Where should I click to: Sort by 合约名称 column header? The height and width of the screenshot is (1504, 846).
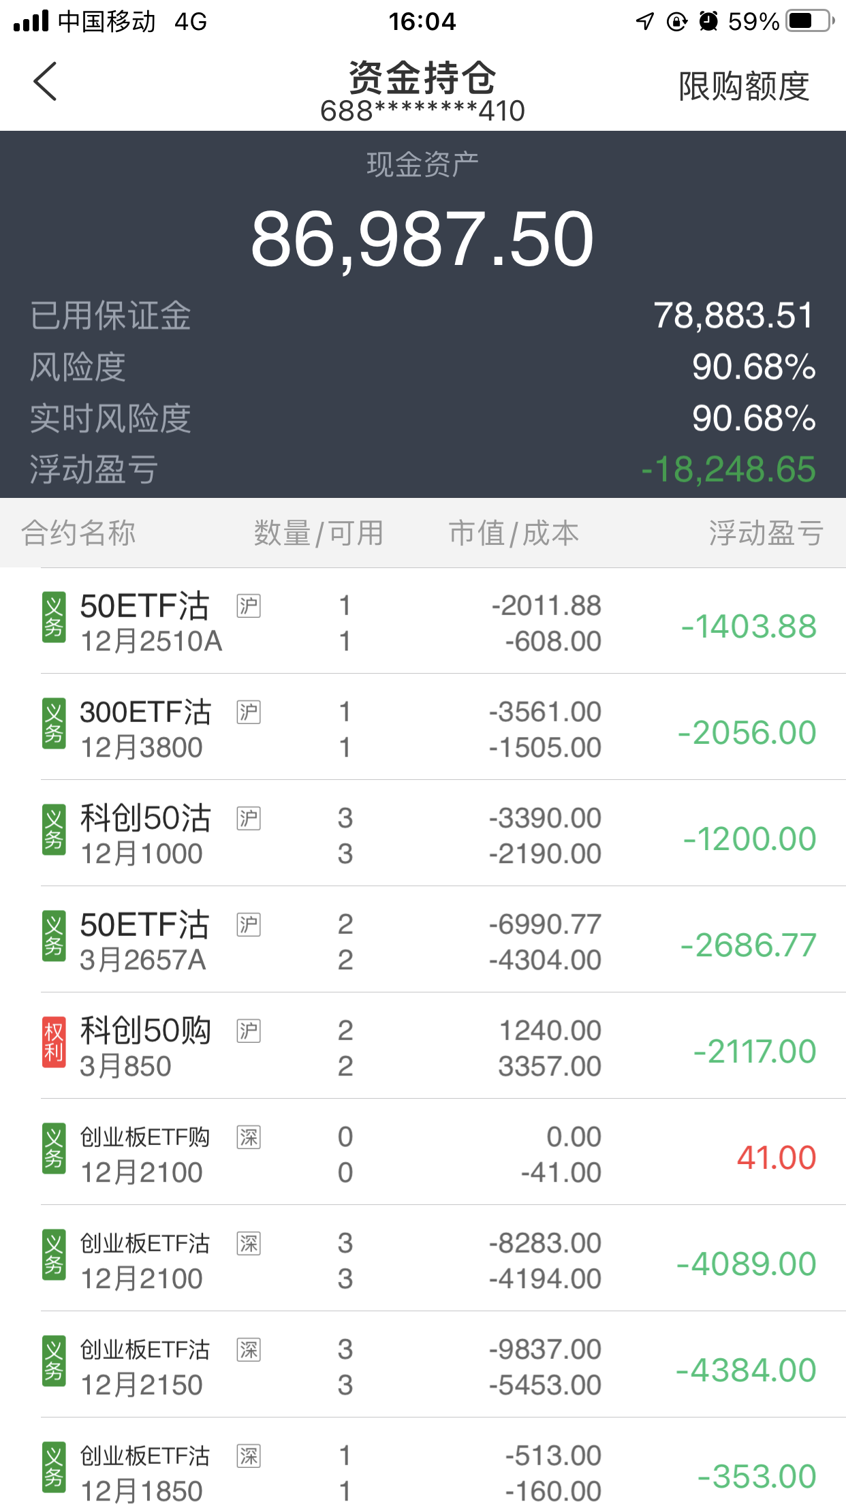(x=78, y=533)
